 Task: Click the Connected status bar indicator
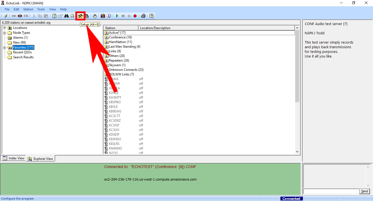tap(291, 199)
